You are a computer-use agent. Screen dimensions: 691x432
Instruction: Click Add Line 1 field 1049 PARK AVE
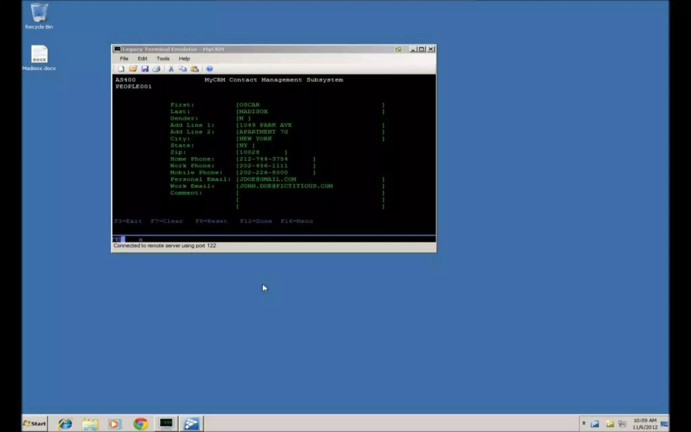click(310, 125)
